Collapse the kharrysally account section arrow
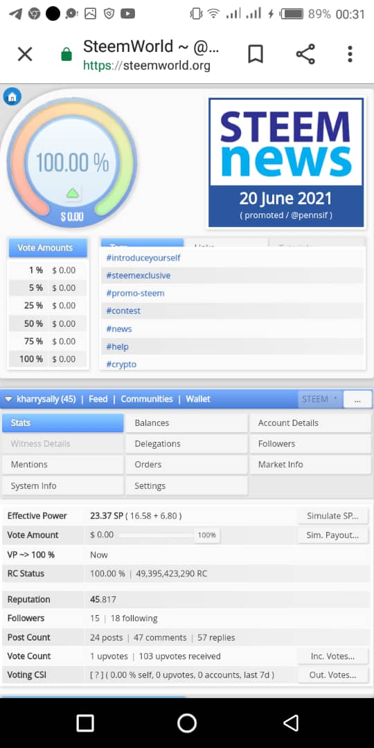 8,400
